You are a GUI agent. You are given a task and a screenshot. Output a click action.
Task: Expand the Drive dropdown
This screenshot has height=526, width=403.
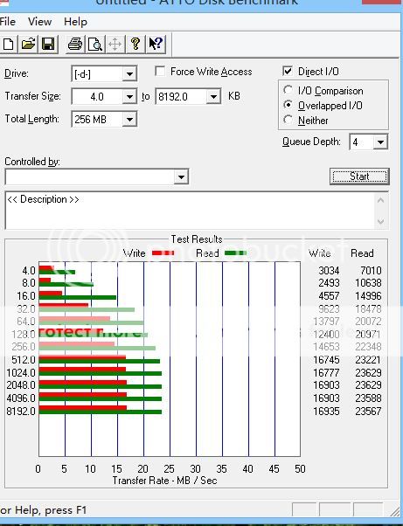coord(129,73)
